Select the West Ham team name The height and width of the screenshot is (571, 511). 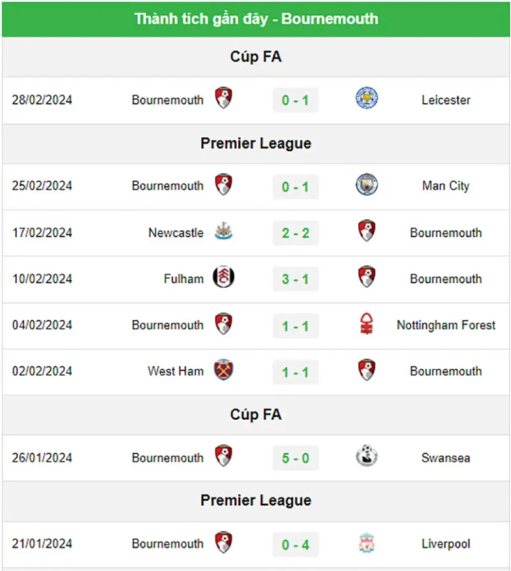[x=176, y=371]
